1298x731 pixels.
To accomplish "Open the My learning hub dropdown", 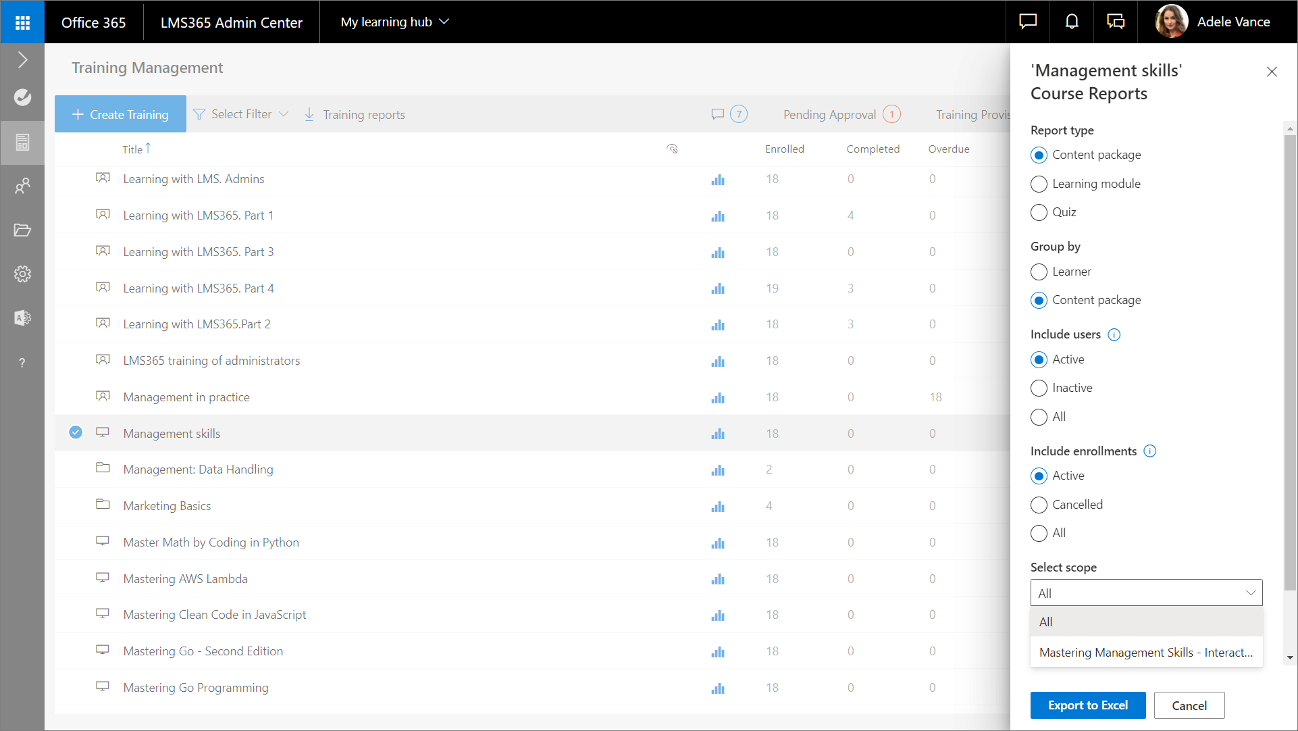I will coord(394,22).
